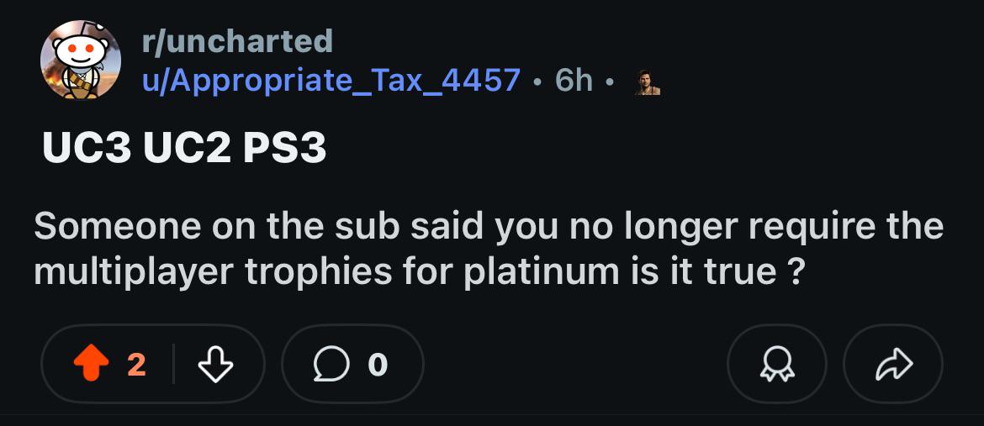Downvote the UC3 UC2 PS3 post
The width and height of the screenshot is (984, 426).
click(215, 364)
